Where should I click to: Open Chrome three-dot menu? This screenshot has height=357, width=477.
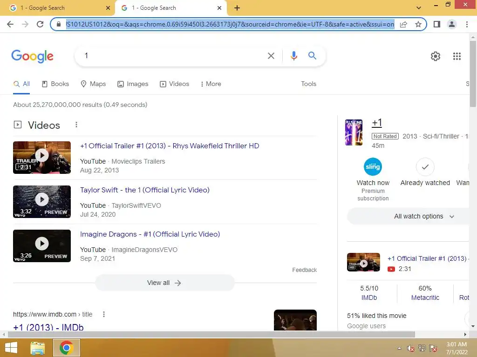tap(467, 24)
